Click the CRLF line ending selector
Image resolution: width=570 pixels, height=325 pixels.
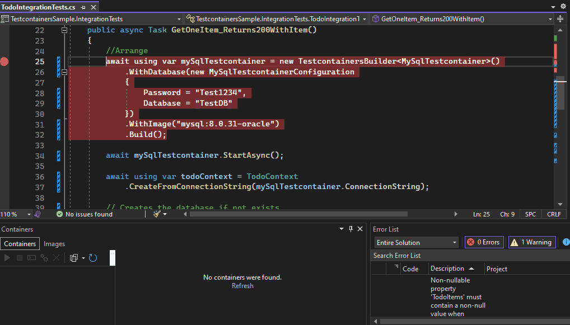[554, 214]
